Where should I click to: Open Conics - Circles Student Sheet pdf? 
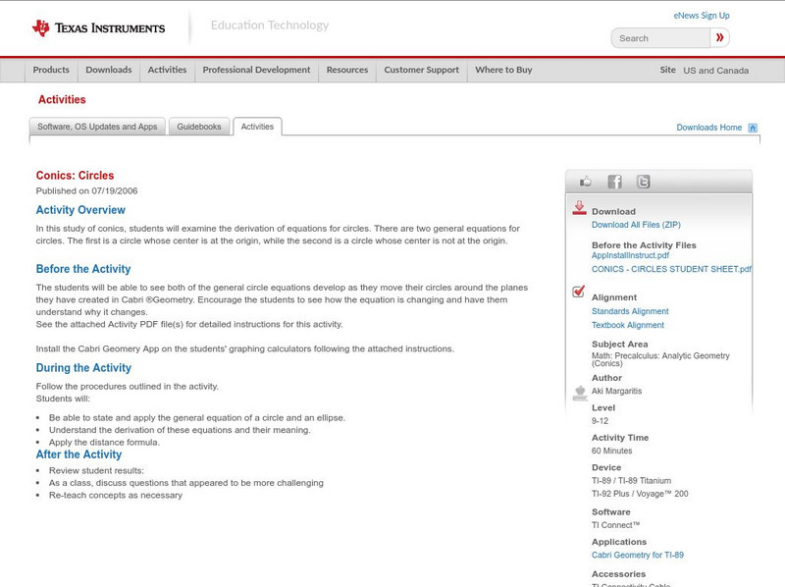coord(671,269)
